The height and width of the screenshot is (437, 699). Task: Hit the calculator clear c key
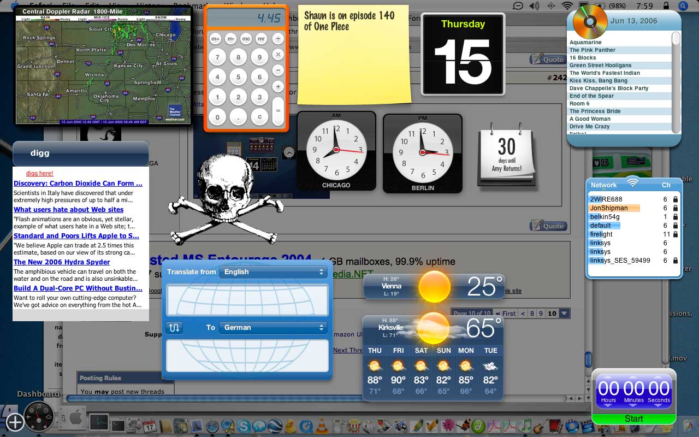click(x=259, y=117)
